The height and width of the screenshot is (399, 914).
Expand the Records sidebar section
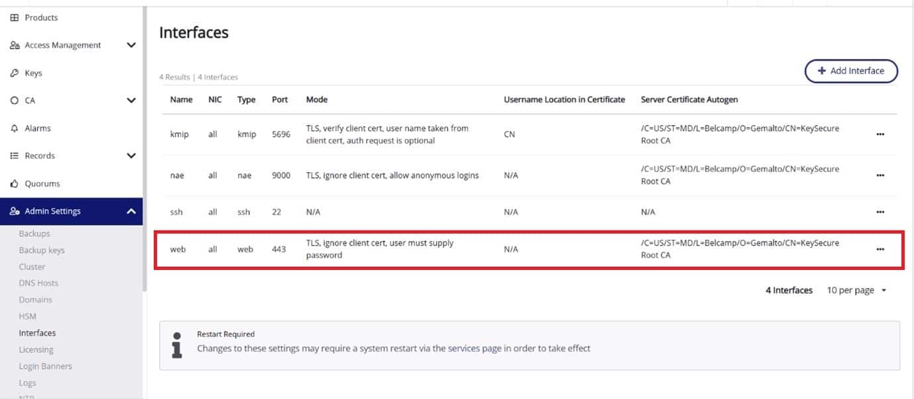click(x=131, y=156)
